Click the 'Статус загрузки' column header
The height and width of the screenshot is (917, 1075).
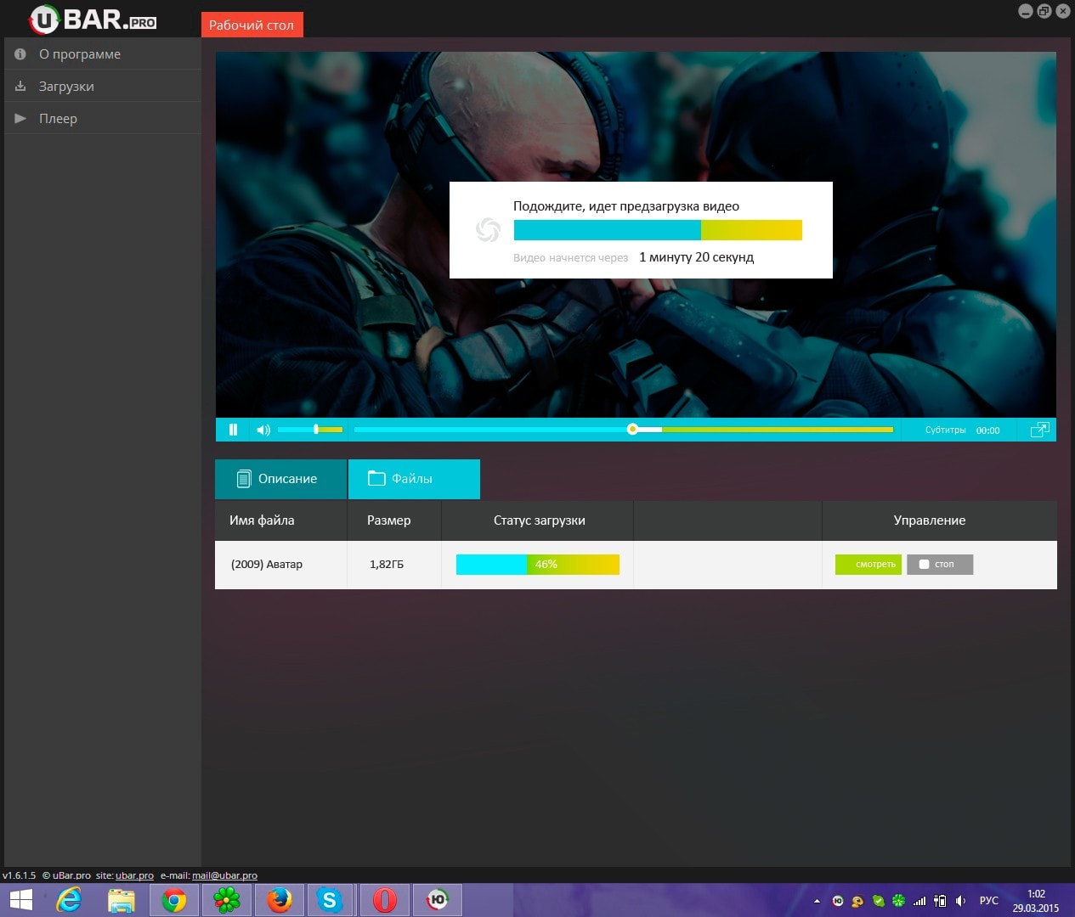point(539,520)
